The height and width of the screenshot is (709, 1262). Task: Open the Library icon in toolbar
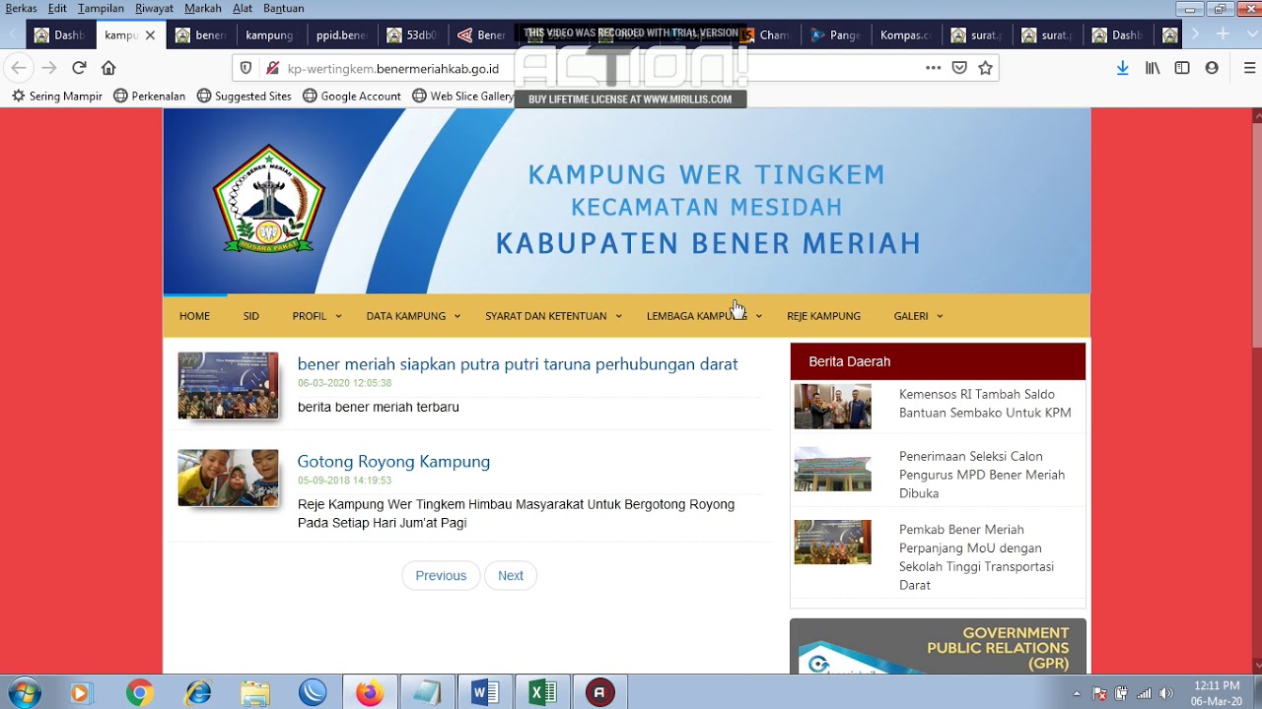(1152, 68)
